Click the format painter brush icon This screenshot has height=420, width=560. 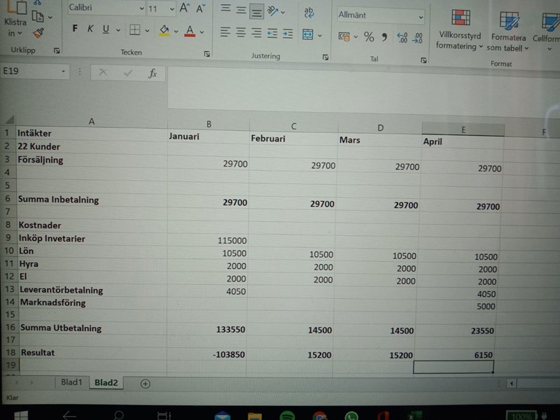38,32
